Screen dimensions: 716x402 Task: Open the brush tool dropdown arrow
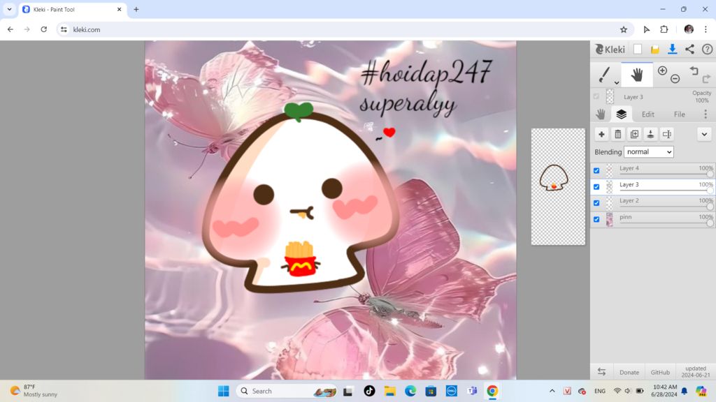click(617, 83)
